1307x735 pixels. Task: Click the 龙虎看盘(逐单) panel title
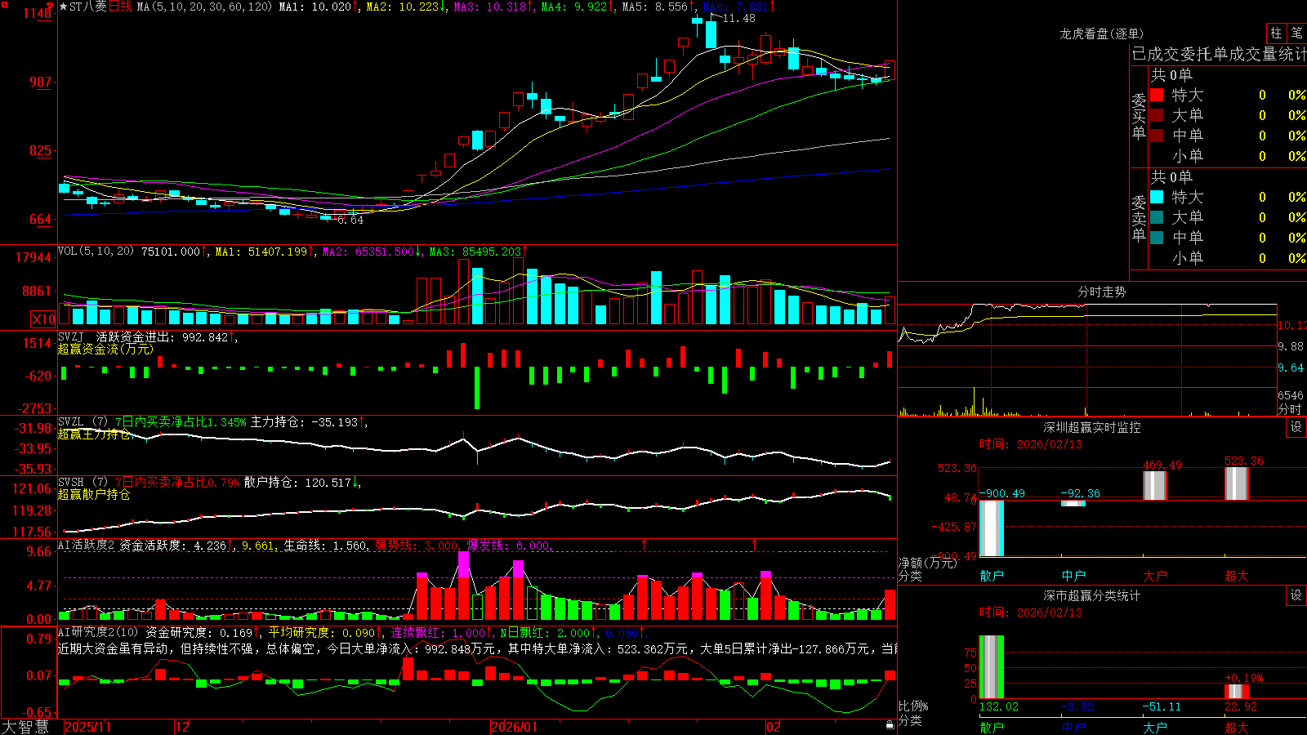point(1101,33)
